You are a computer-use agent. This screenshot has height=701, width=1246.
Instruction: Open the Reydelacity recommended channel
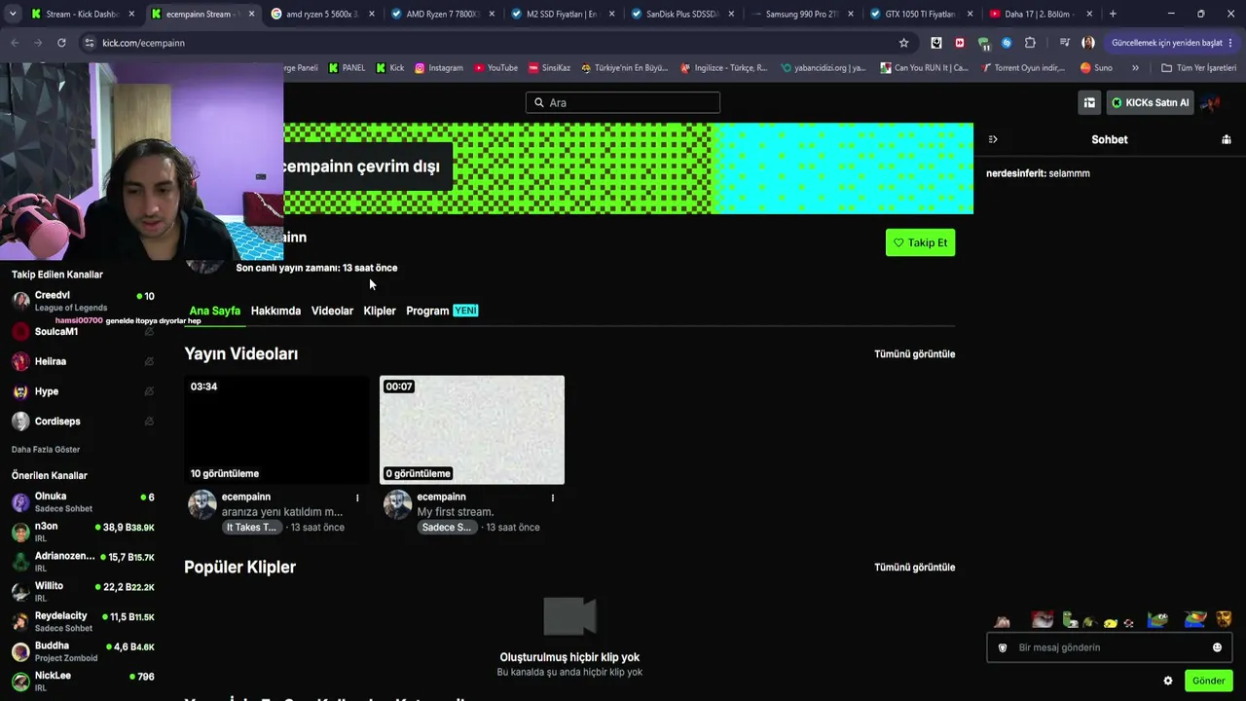tap(83, 621)
